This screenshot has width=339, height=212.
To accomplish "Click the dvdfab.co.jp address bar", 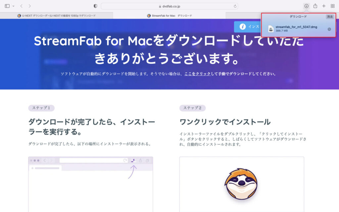I will click(169, 6).
